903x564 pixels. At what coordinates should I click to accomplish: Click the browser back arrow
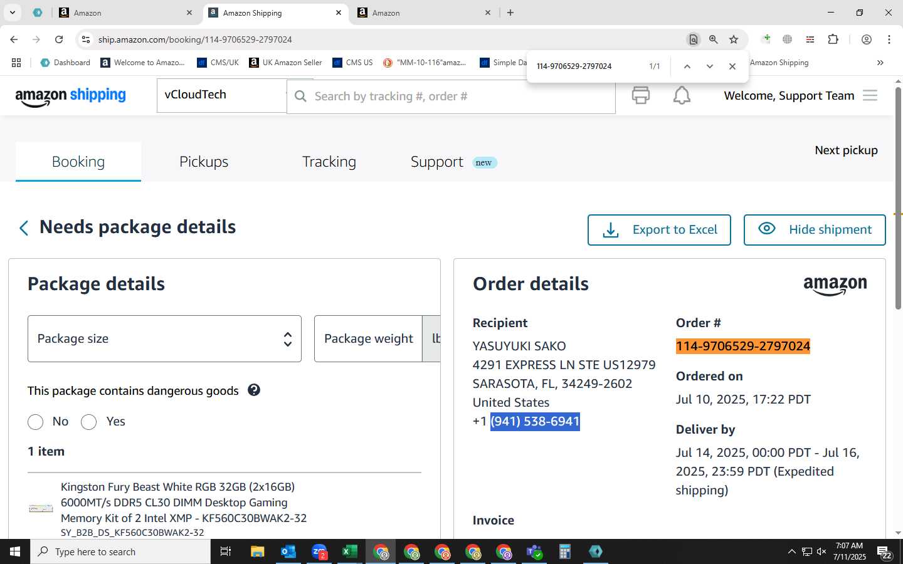[14, 39]
